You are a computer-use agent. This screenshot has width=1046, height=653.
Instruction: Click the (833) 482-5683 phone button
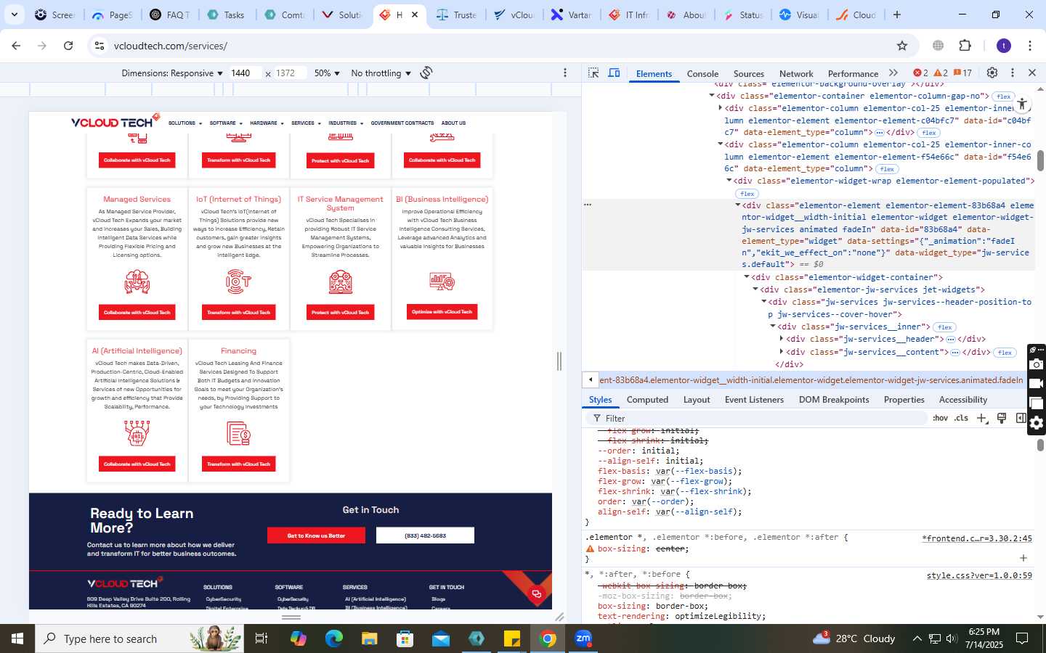tap(425, 535)
